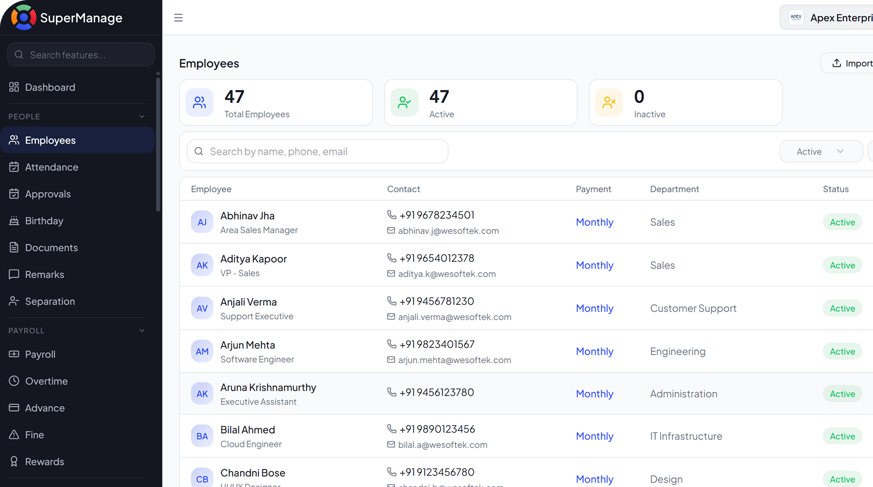This screenshot has height=487, width=873.
Task: Click the Department column header
Action: [x=674, y=189]
